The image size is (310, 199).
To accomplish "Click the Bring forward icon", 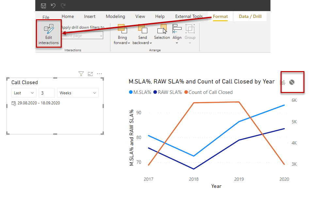I will tap(122, 29).
